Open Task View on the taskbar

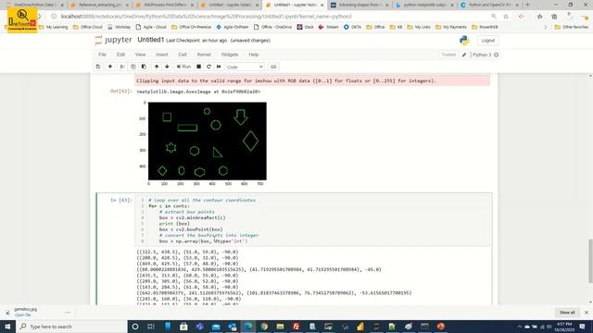pyautogui.click(x=151, y=327)
